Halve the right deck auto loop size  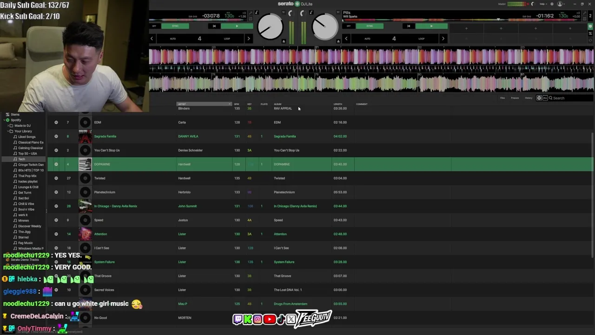346,39
